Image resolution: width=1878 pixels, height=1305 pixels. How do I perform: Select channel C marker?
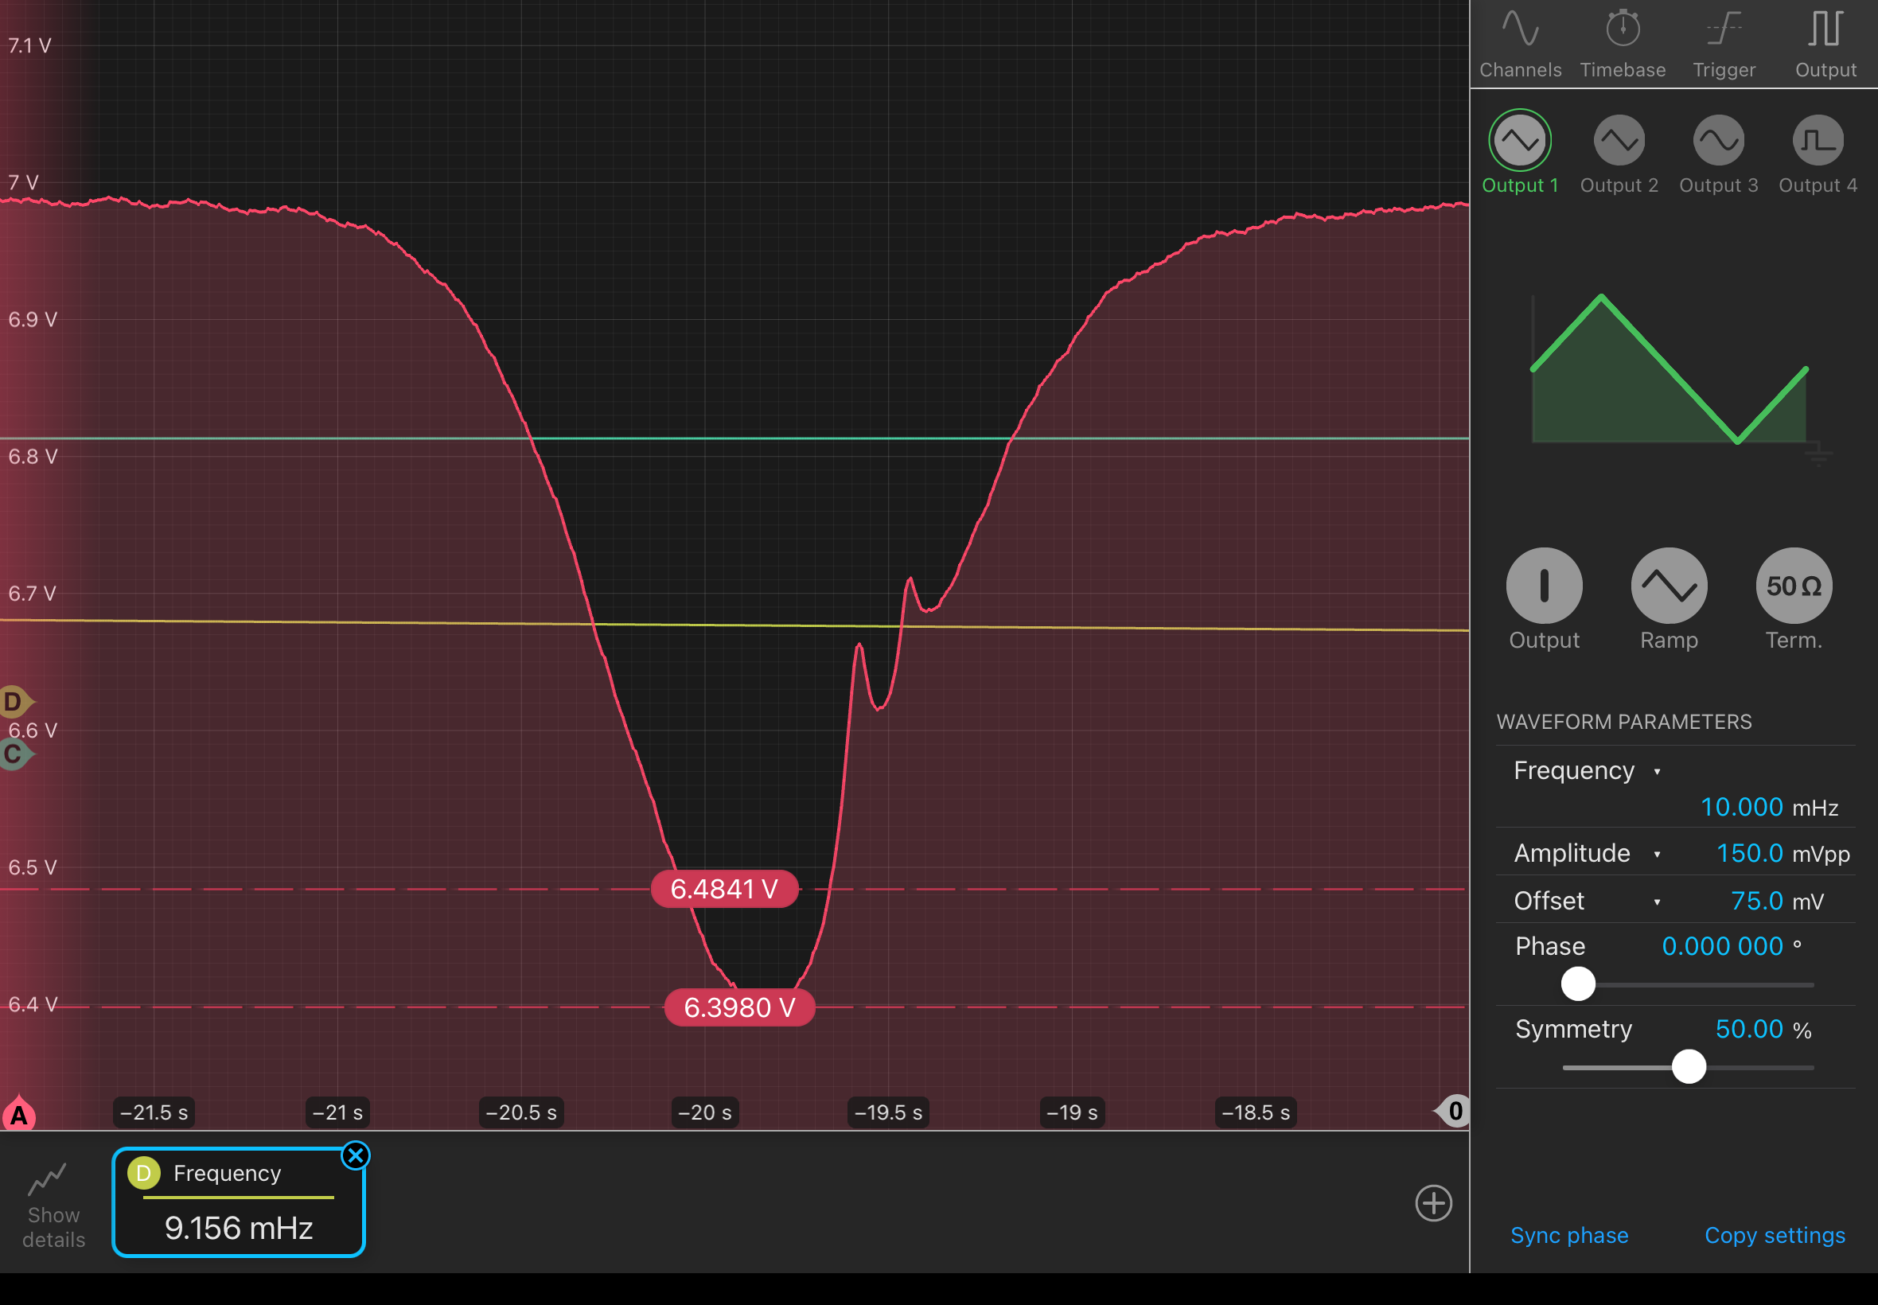pos(17,754)
